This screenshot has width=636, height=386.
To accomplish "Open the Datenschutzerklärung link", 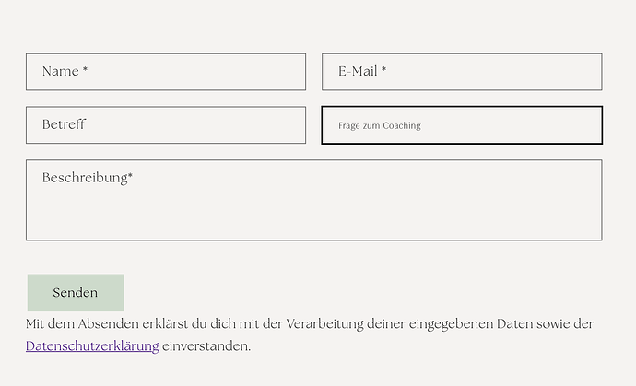I will (x=92, y=346).
